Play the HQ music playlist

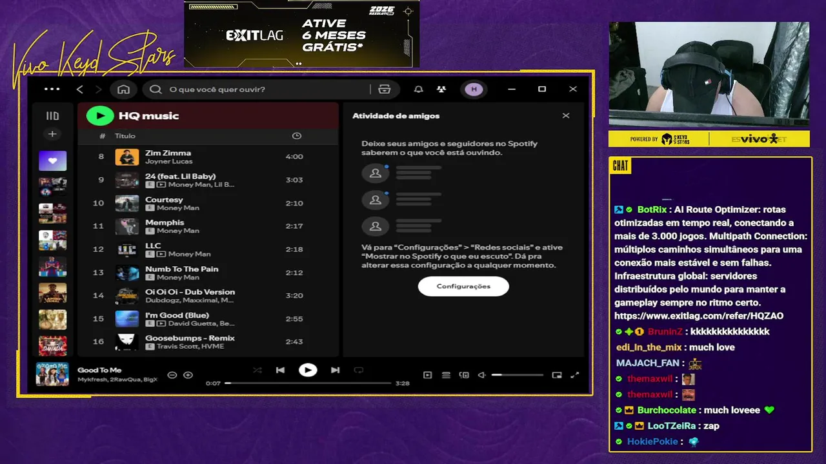click(x=100, y=116)
